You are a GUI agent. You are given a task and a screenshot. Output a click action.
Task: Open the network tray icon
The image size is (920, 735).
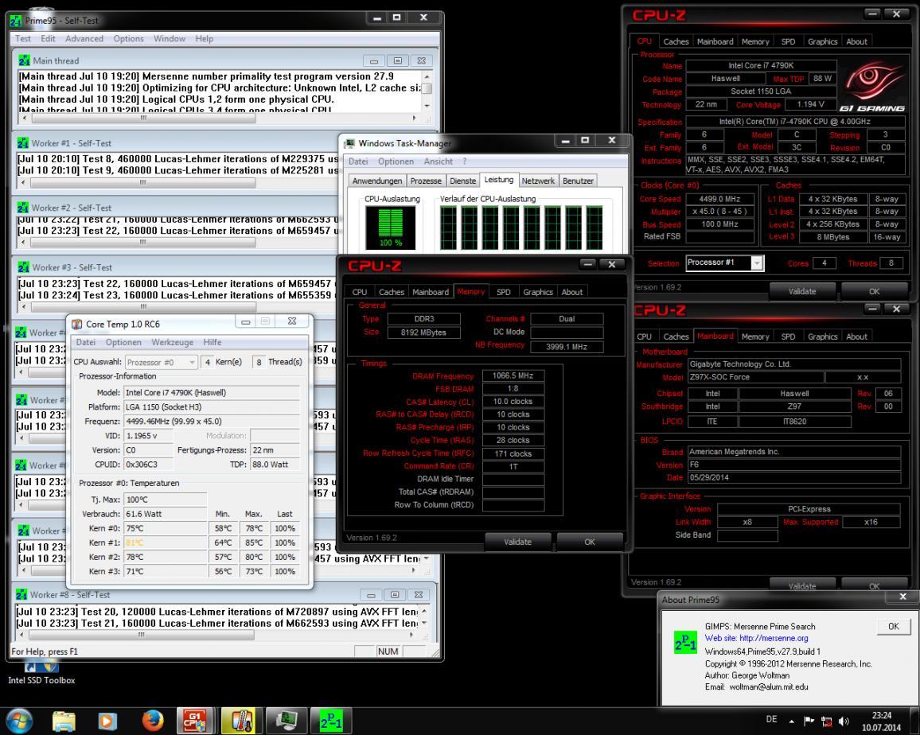(x=826, y=721)
